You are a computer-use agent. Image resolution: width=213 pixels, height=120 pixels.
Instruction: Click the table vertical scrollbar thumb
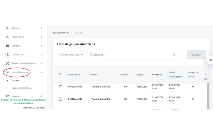pos(208,96)
